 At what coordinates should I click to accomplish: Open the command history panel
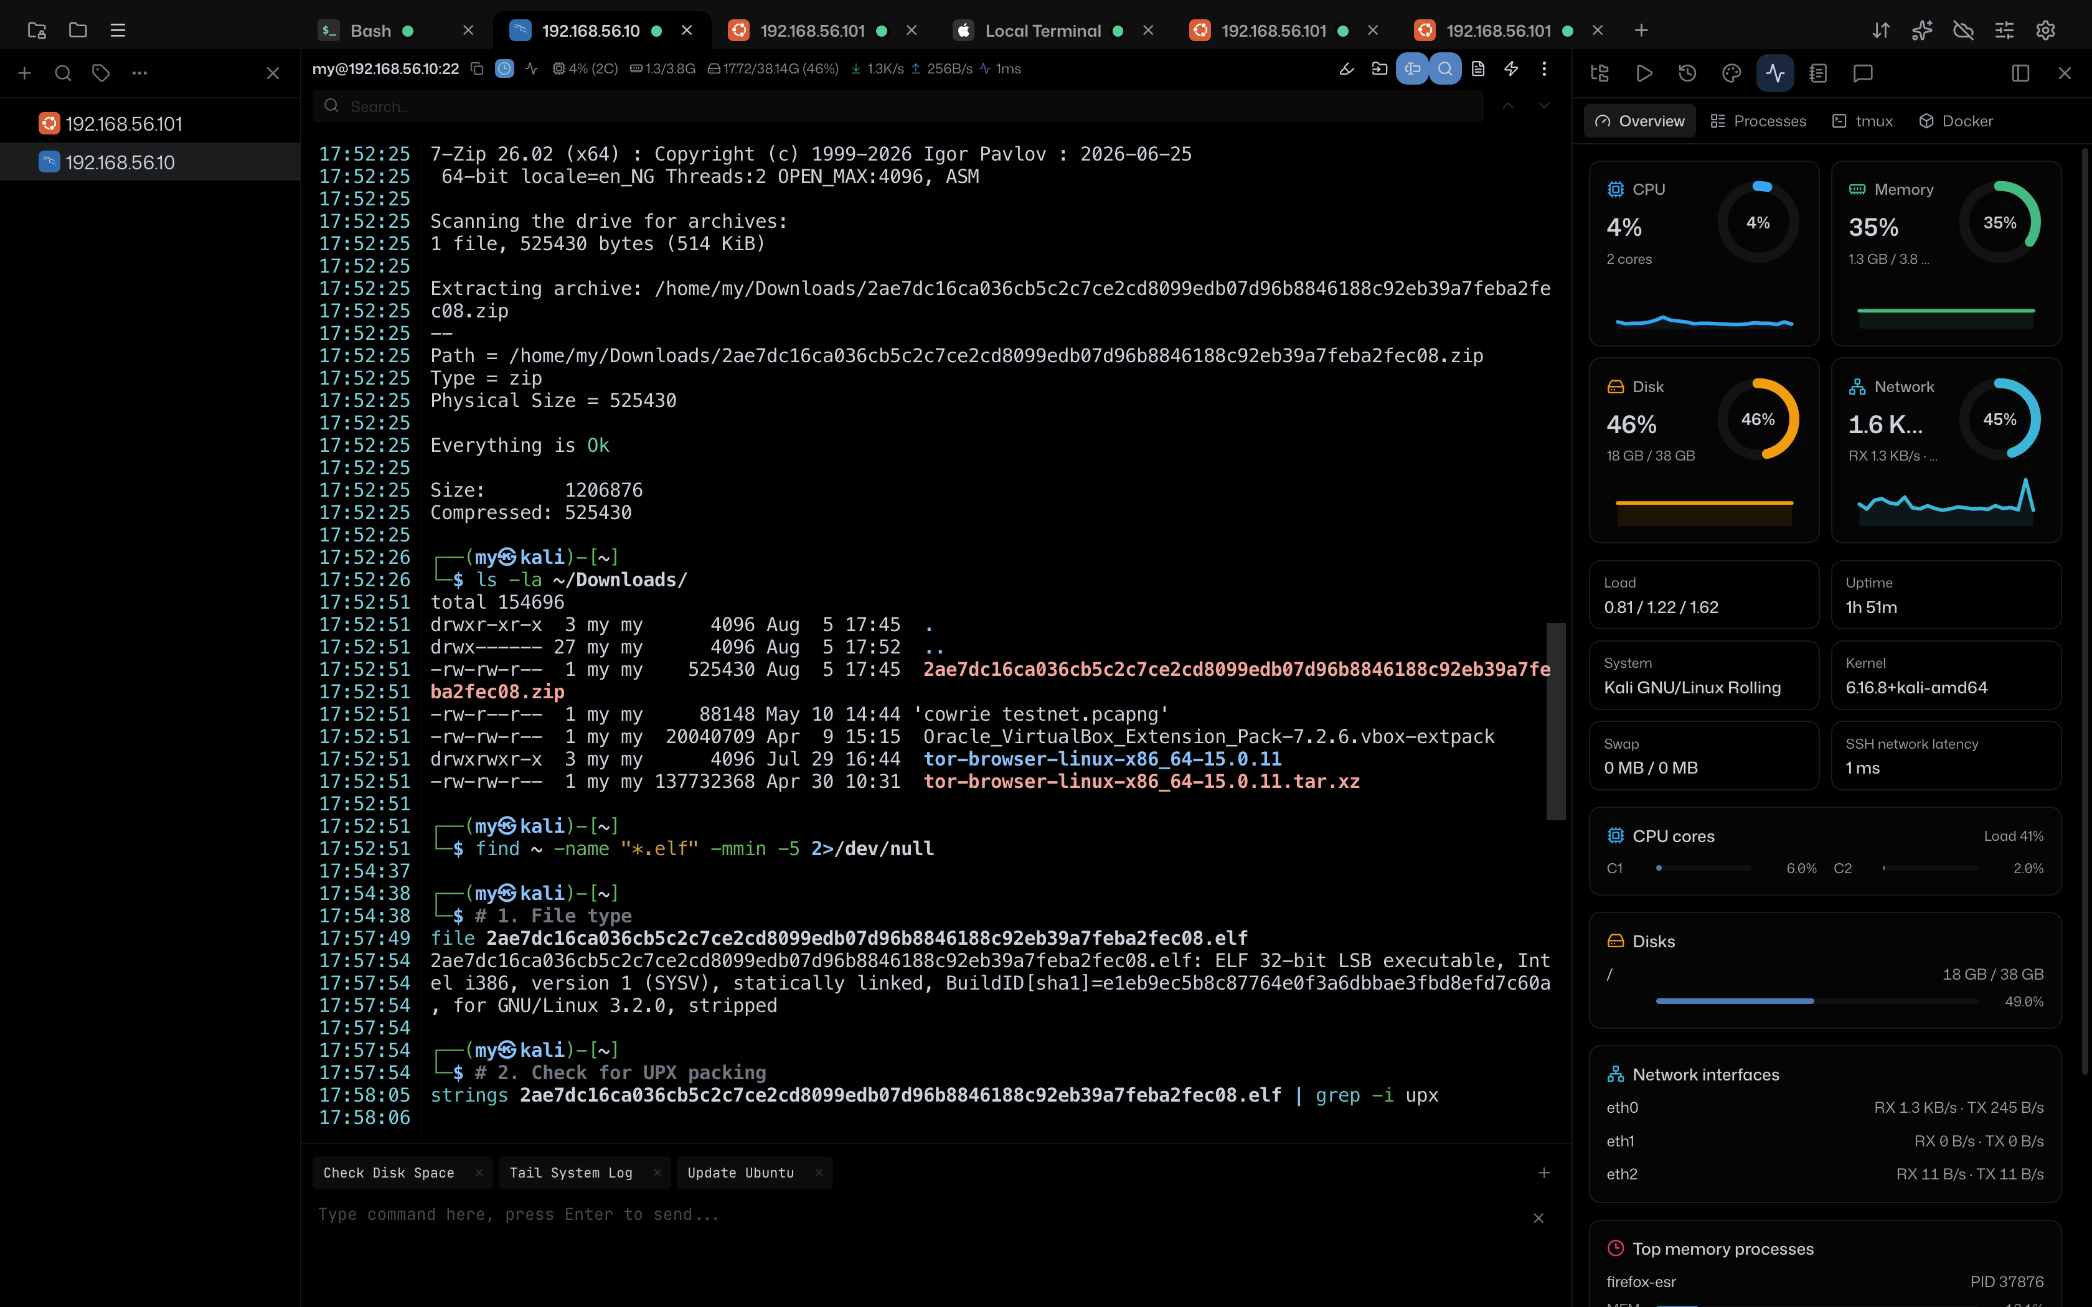click(x=1687, y=73)
